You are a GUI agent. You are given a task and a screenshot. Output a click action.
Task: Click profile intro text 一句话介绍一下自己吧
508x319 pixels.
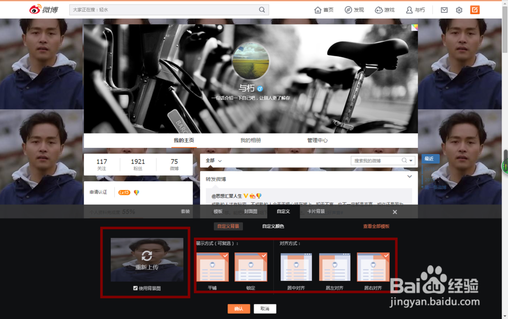[x=250, y=98]
